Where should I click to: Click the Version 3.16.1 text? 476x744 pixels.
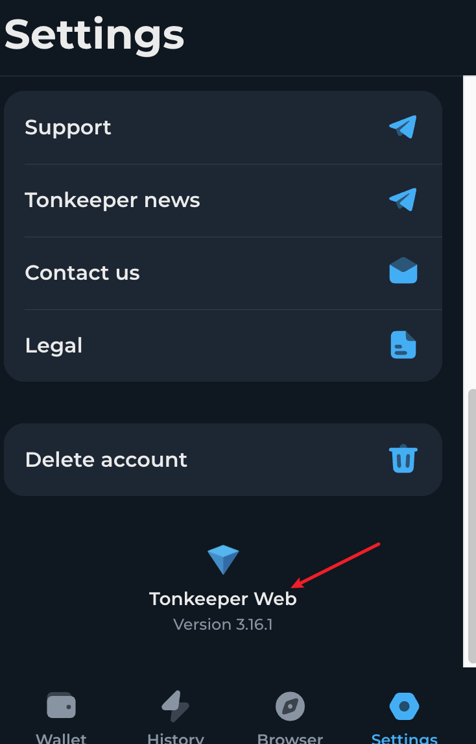point(223,625)
